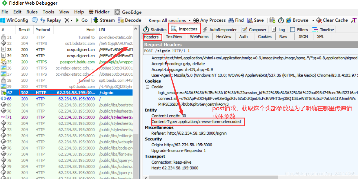Select the HexView inspector tab
Screen dimensions: 358x179
[x=224, y=37]
